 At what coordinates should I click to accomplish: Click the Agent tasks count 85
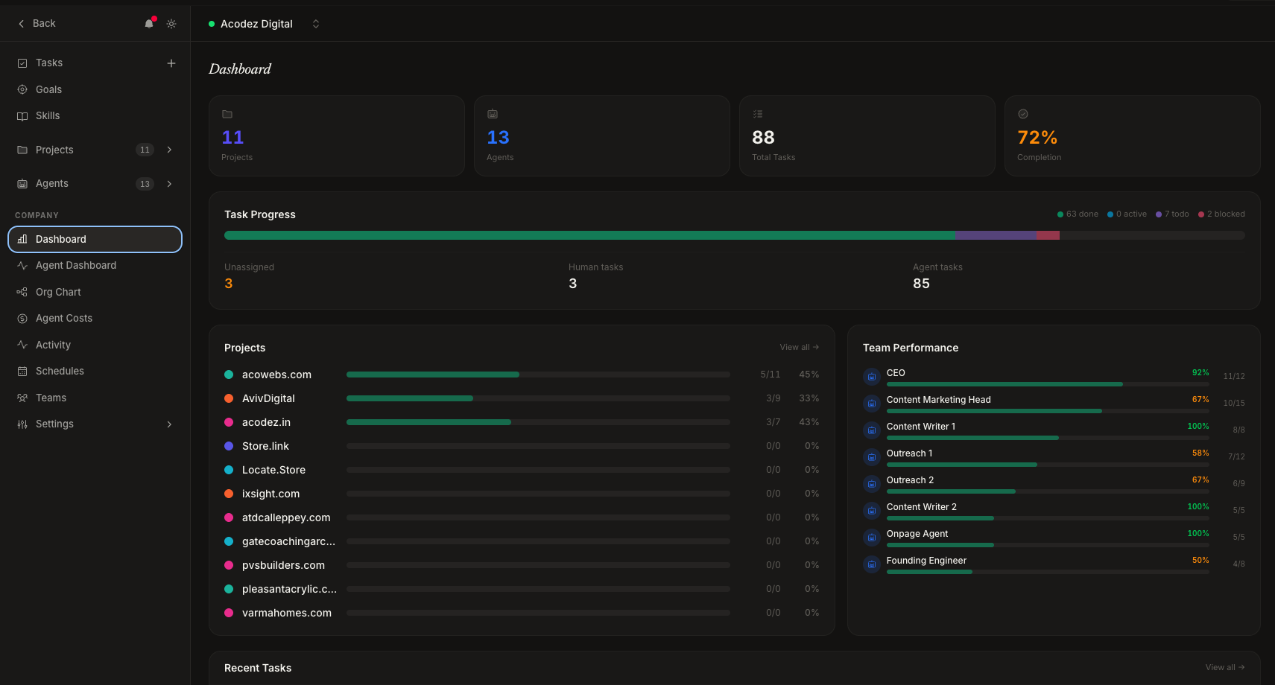pos(921,284)
